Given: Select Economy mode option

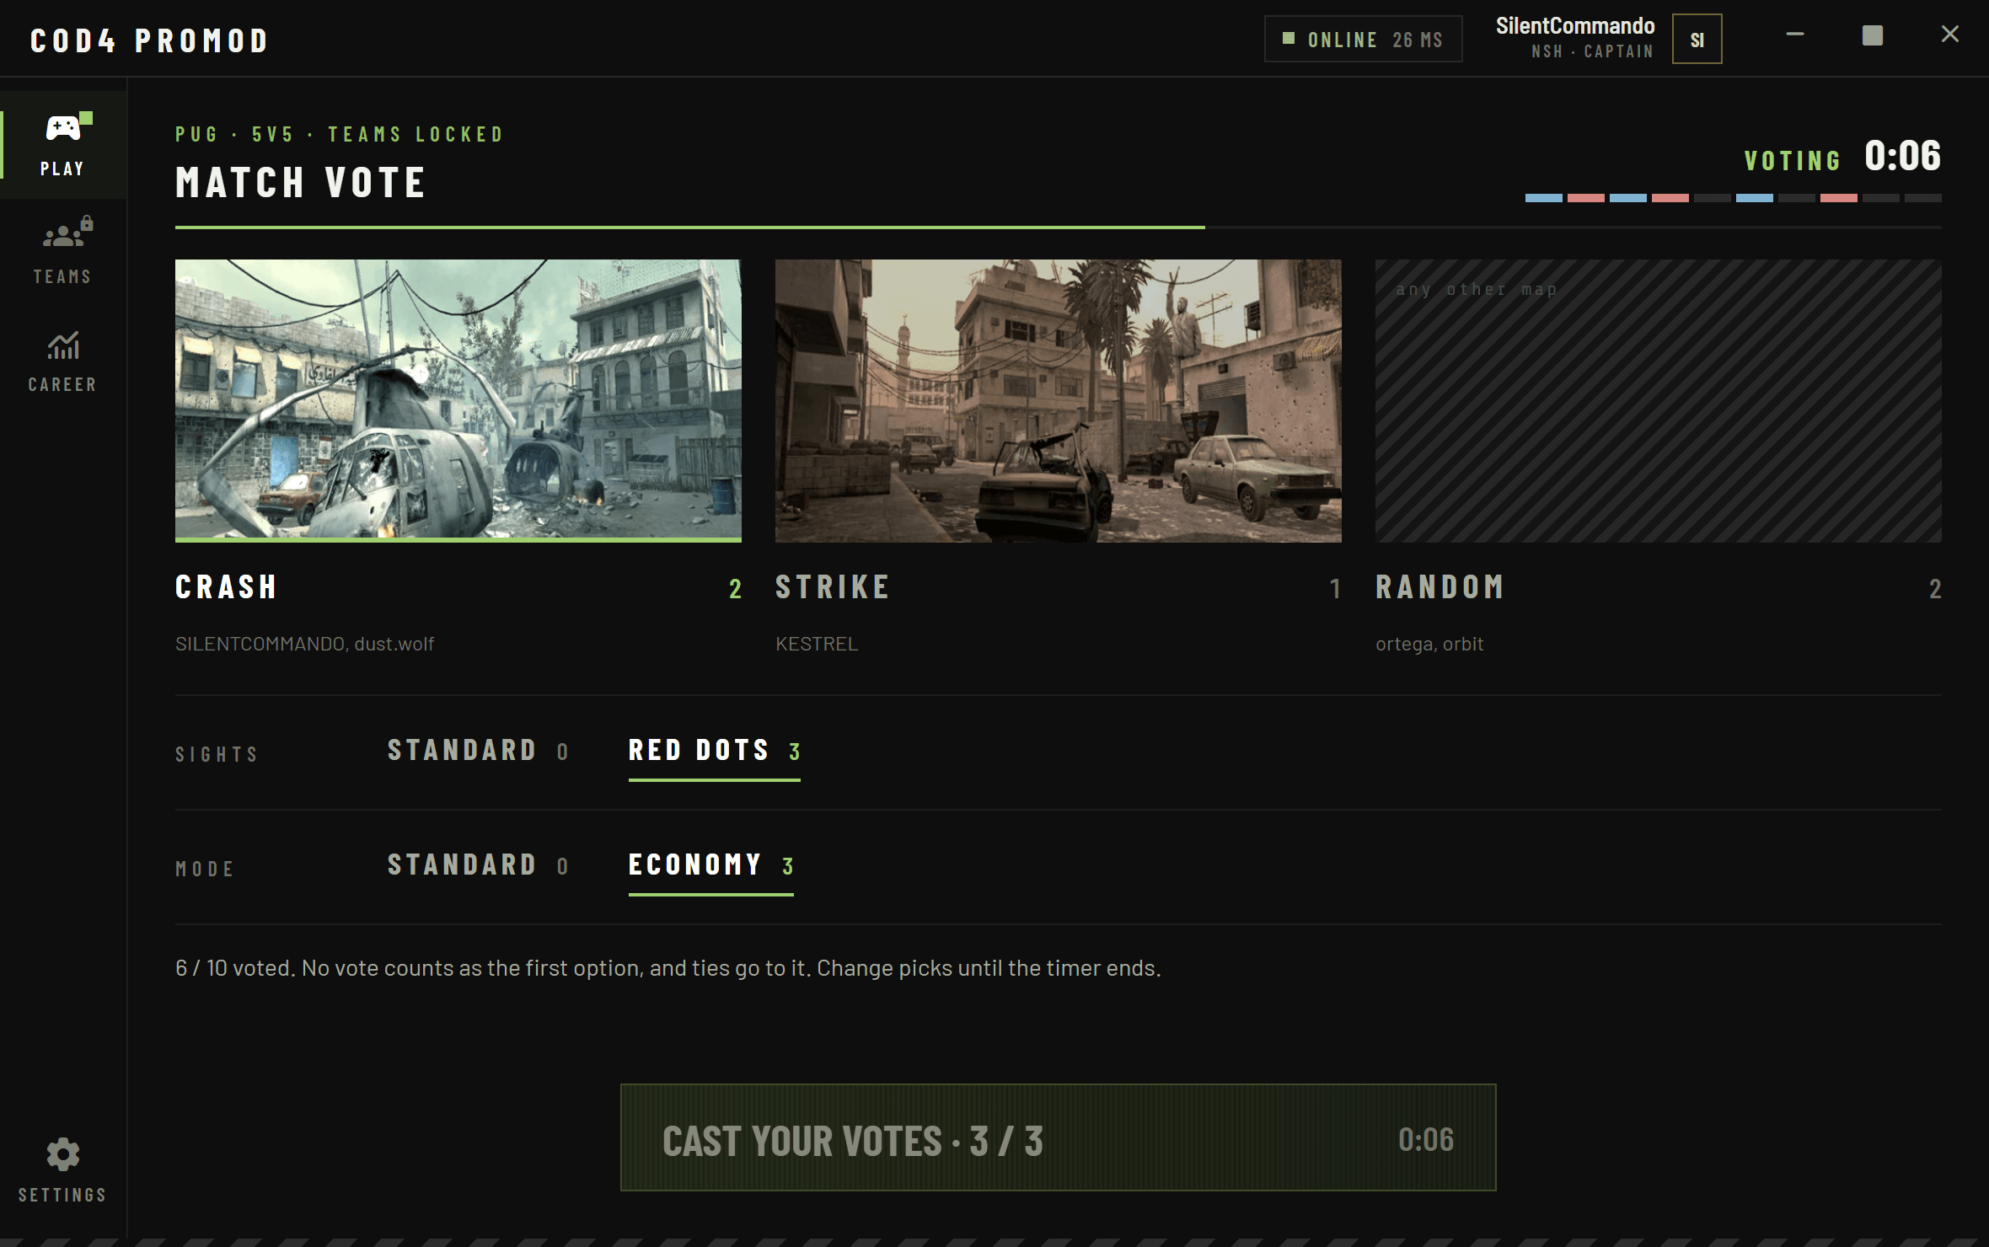Looking at the screenshot, I should (x=710, y=864).
